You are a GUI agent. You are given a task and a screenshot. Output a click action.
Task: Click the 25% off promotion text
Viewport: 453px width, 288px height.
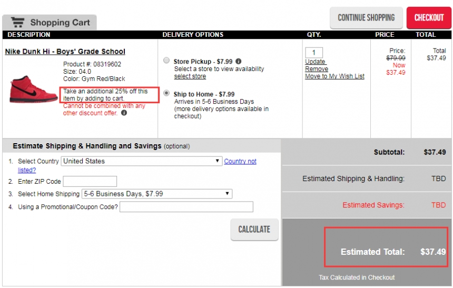coord(105,95)
